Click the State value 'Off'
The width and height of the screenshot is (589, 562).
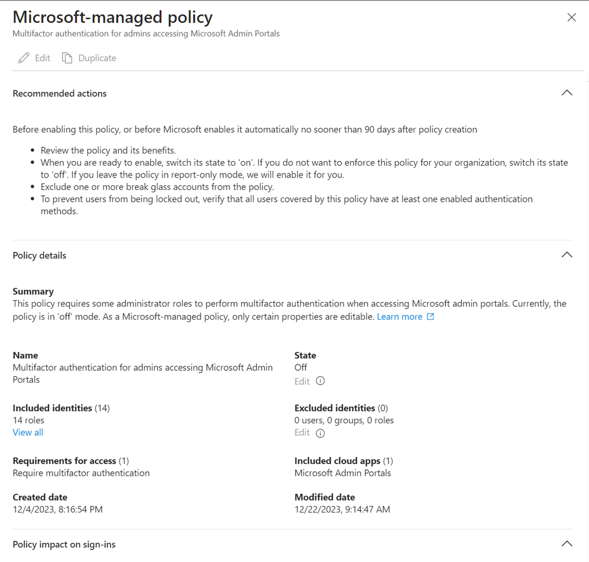[301, 367]
